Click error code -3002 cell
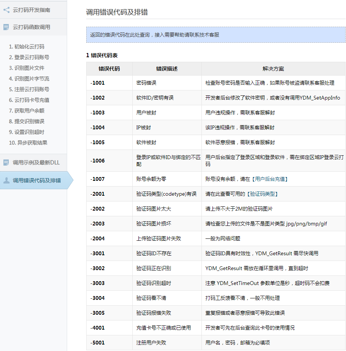This screenshot has width=346, height=351. click(x=109, y=268)
